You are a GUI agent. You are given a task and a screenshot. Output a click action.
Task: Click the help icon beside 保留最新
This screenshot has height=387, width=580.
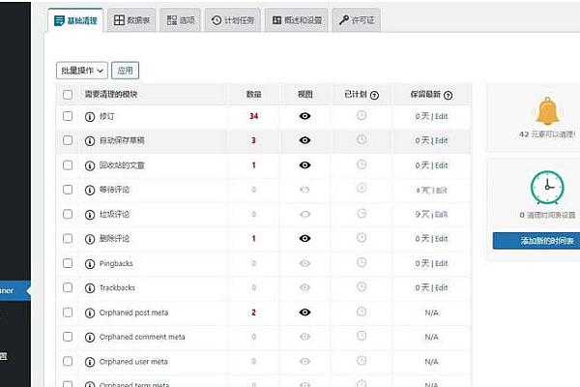pyautogui.click(x=448, y=95)
